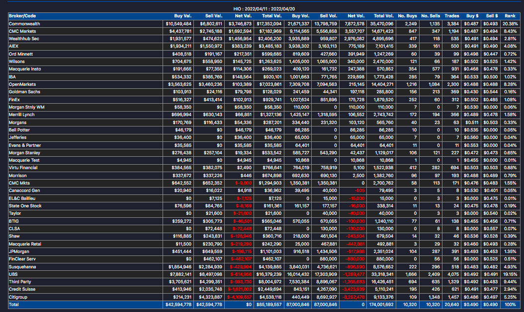Select the Commonwealth broker row
Viewport: 524px width, 312px height.
pyautogui.click(x=264, y=24)
